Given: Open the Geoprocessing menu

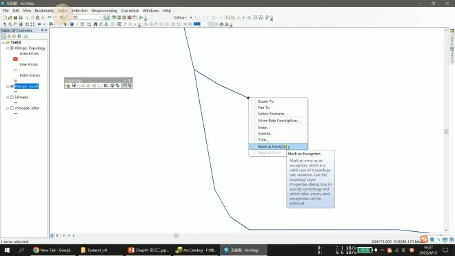Looking at the screenshot, I should (x=104, y=10).
